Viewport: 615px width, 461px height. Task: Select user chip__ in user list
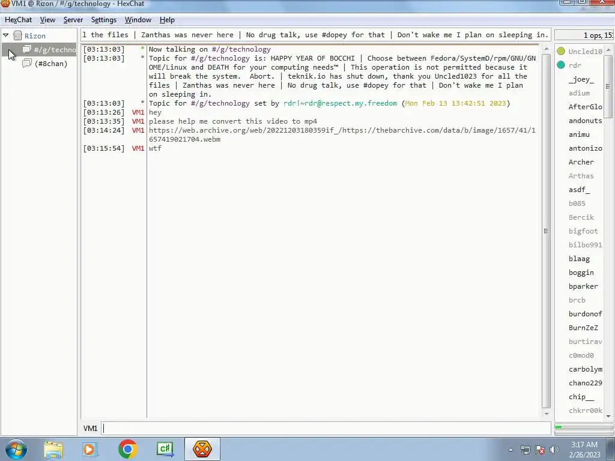pos(581,397)
